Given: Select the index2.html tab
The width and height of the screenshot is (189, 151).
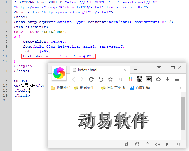Looking at the screenshot, I should 96,70.
